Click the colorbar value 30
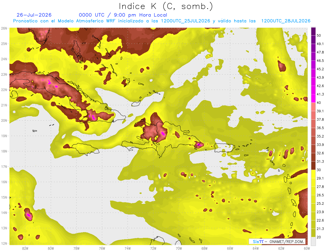This screenshot has height=252, width=326. click(319, 170)
